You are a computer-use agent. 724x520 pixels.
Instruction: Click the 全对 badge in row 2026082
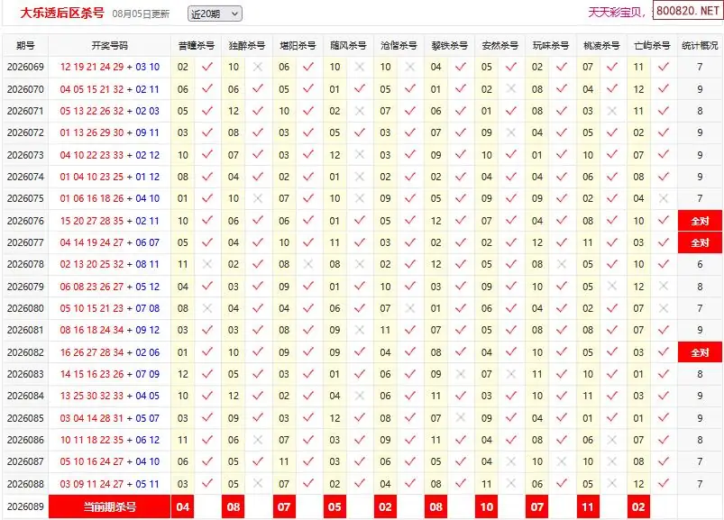pos(700,352)
